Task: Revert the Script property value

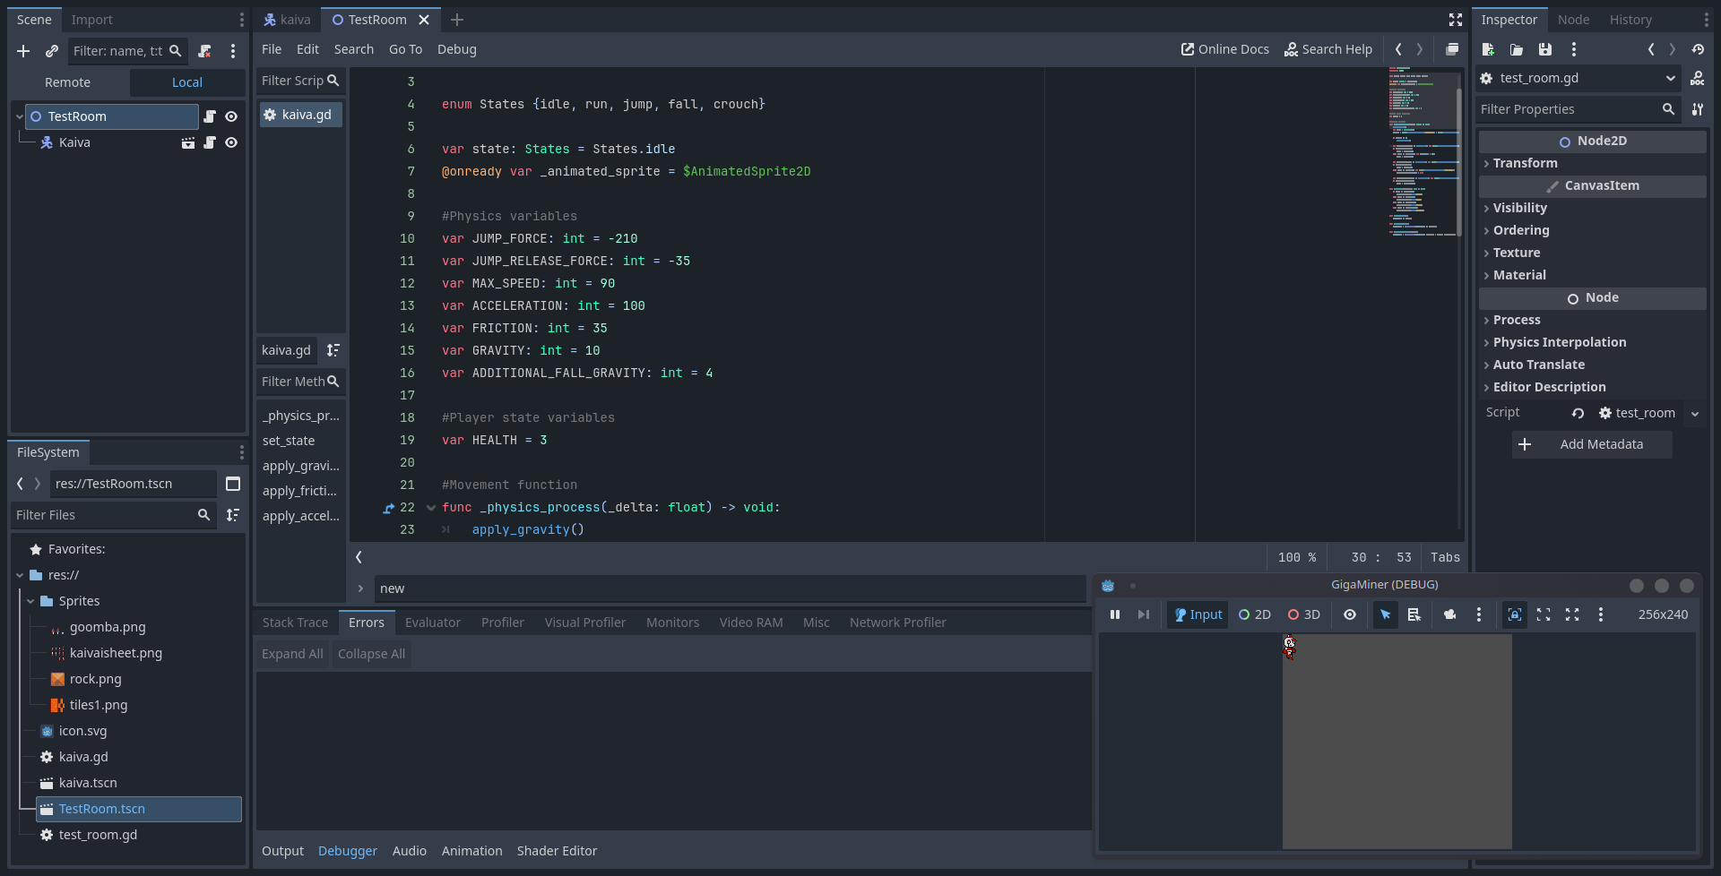Action: pyautogui.click(x=1578, y=413)
